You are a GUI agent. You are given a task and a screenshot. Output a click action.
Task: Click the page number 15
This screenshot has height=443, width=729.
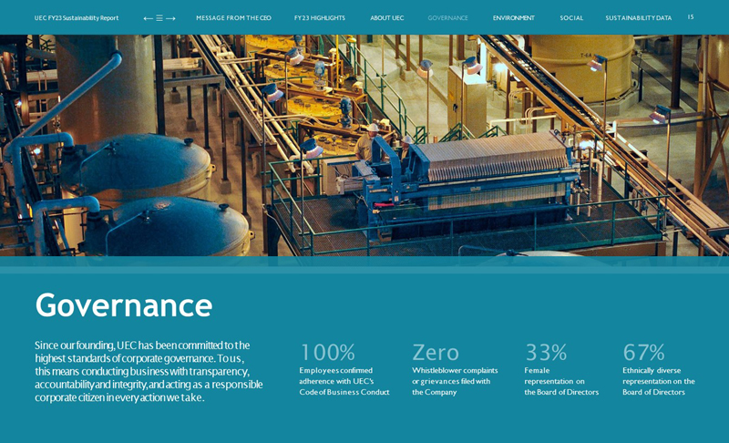[x=691, y=17]
